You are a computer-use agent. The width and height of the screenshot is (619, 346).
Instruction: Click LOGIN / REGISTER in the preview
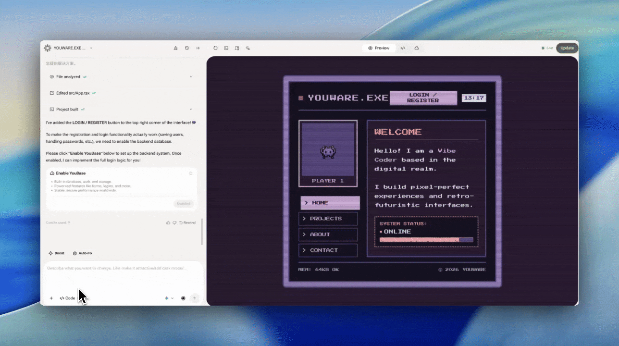(x=423, y=98)
